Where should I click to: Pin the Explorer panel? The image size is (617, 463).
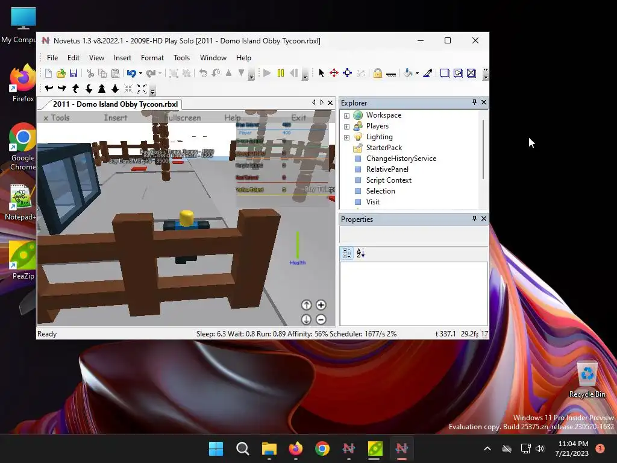point(475,102)
